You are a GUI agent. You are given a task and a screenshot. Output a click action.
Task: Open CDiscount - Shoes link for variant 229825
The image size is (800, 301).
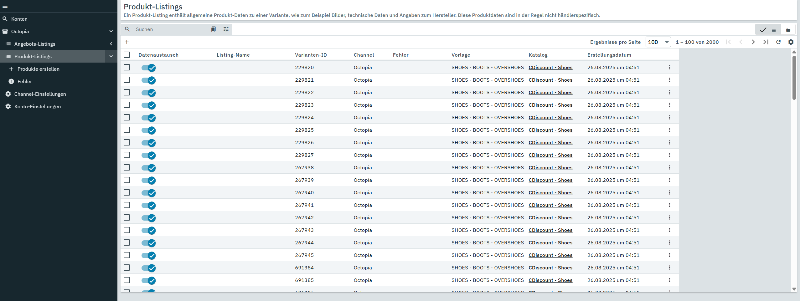click(x=550, y=130)
